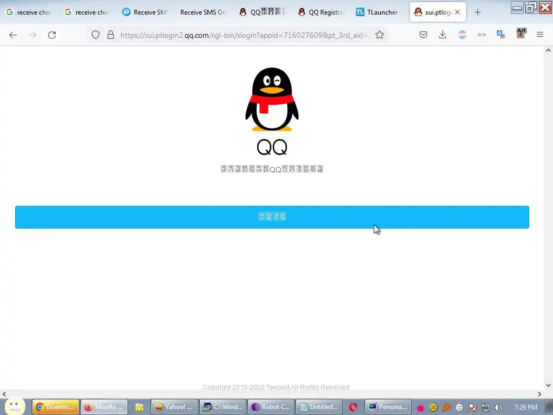553x415 pixels.
Task: Click the vertical scrollbar down arrow
Action: point(548,385)
